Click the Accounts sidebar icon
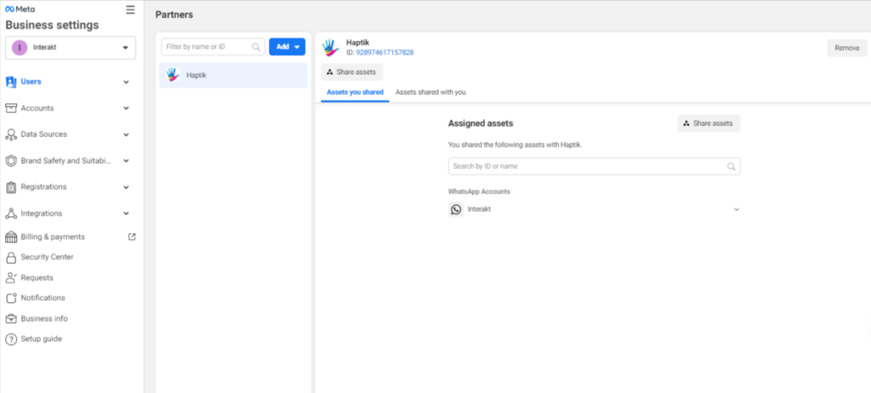Viewport: 871px width, 393px height. 11,108
